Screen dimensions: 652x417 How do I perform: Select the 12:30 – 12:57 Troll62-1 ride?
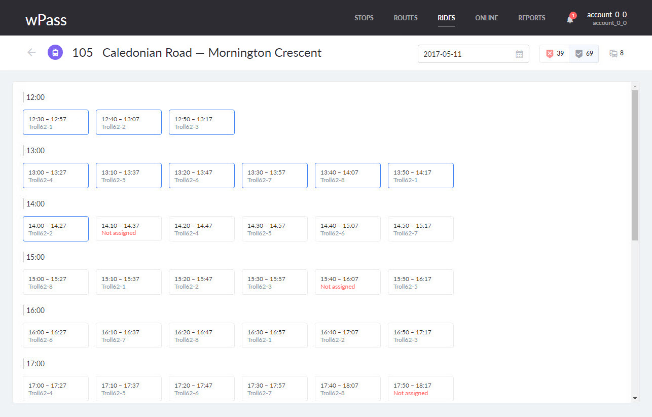pyautogui.click(x=56, y=122)
